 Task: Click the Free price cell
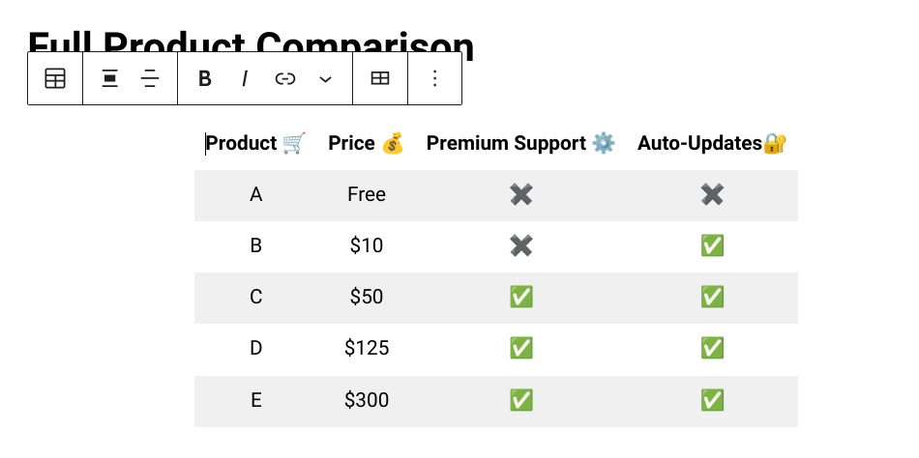[366, 195]
